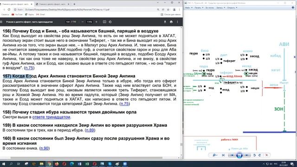Start slideshow in Photo Viewer

pos(239,155)
